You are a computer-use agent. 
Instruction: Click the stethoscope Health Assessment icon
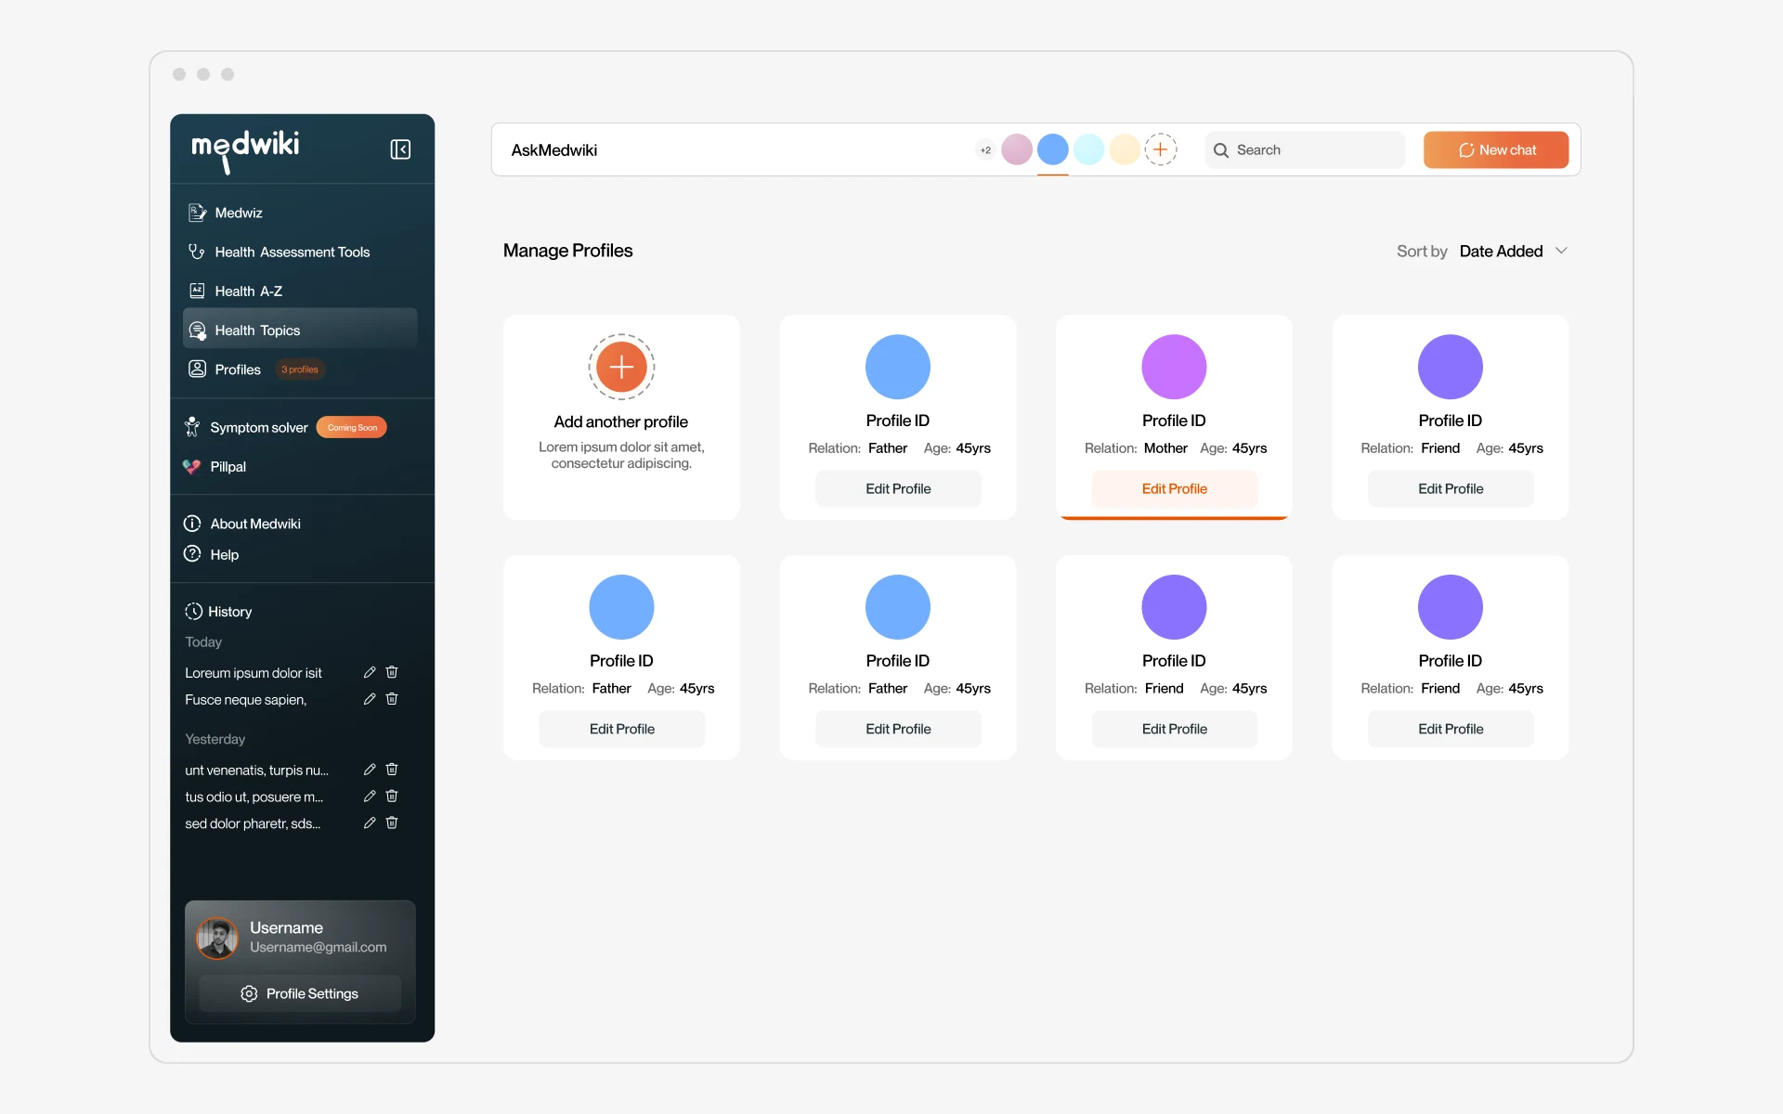coord(197,252)
